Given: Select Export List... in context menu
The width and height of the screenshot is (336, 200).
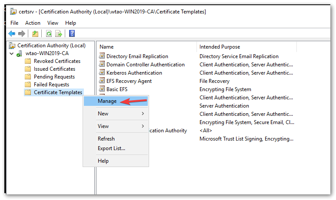Looking at the screenshot, I should [111, 148].
